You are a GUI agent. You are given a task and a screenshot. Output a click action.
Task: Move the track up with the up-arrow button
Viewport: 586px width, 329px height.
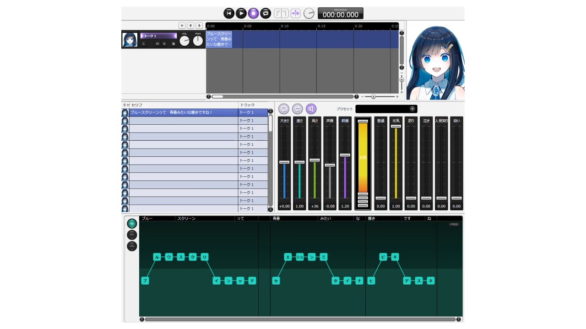(x=191, y=26)
